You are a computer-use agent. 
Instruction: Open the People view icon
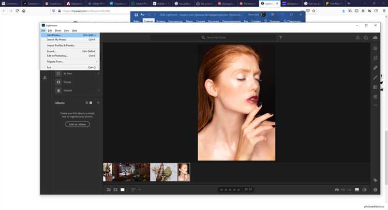click(58, 82)
